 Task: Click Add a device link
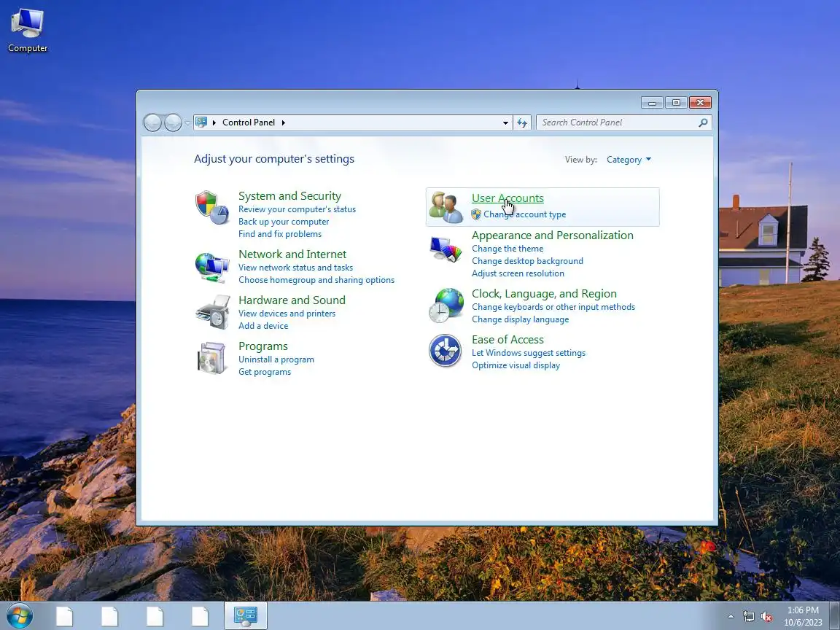point(263,326)
